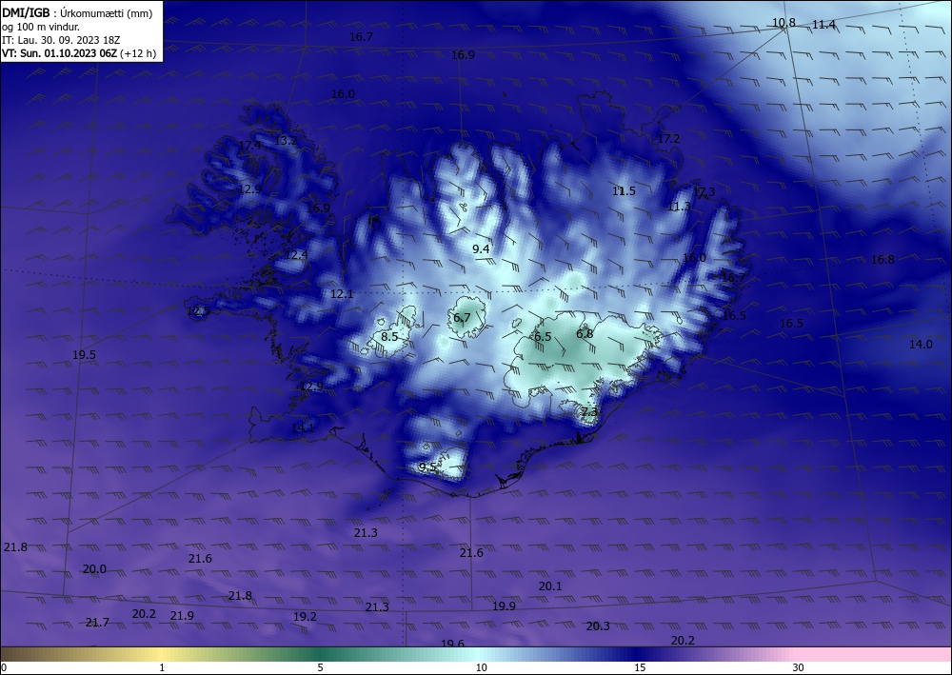The image size is (952, 675).
Task: Click the color scale tick label 5
Action: (320, 668)
